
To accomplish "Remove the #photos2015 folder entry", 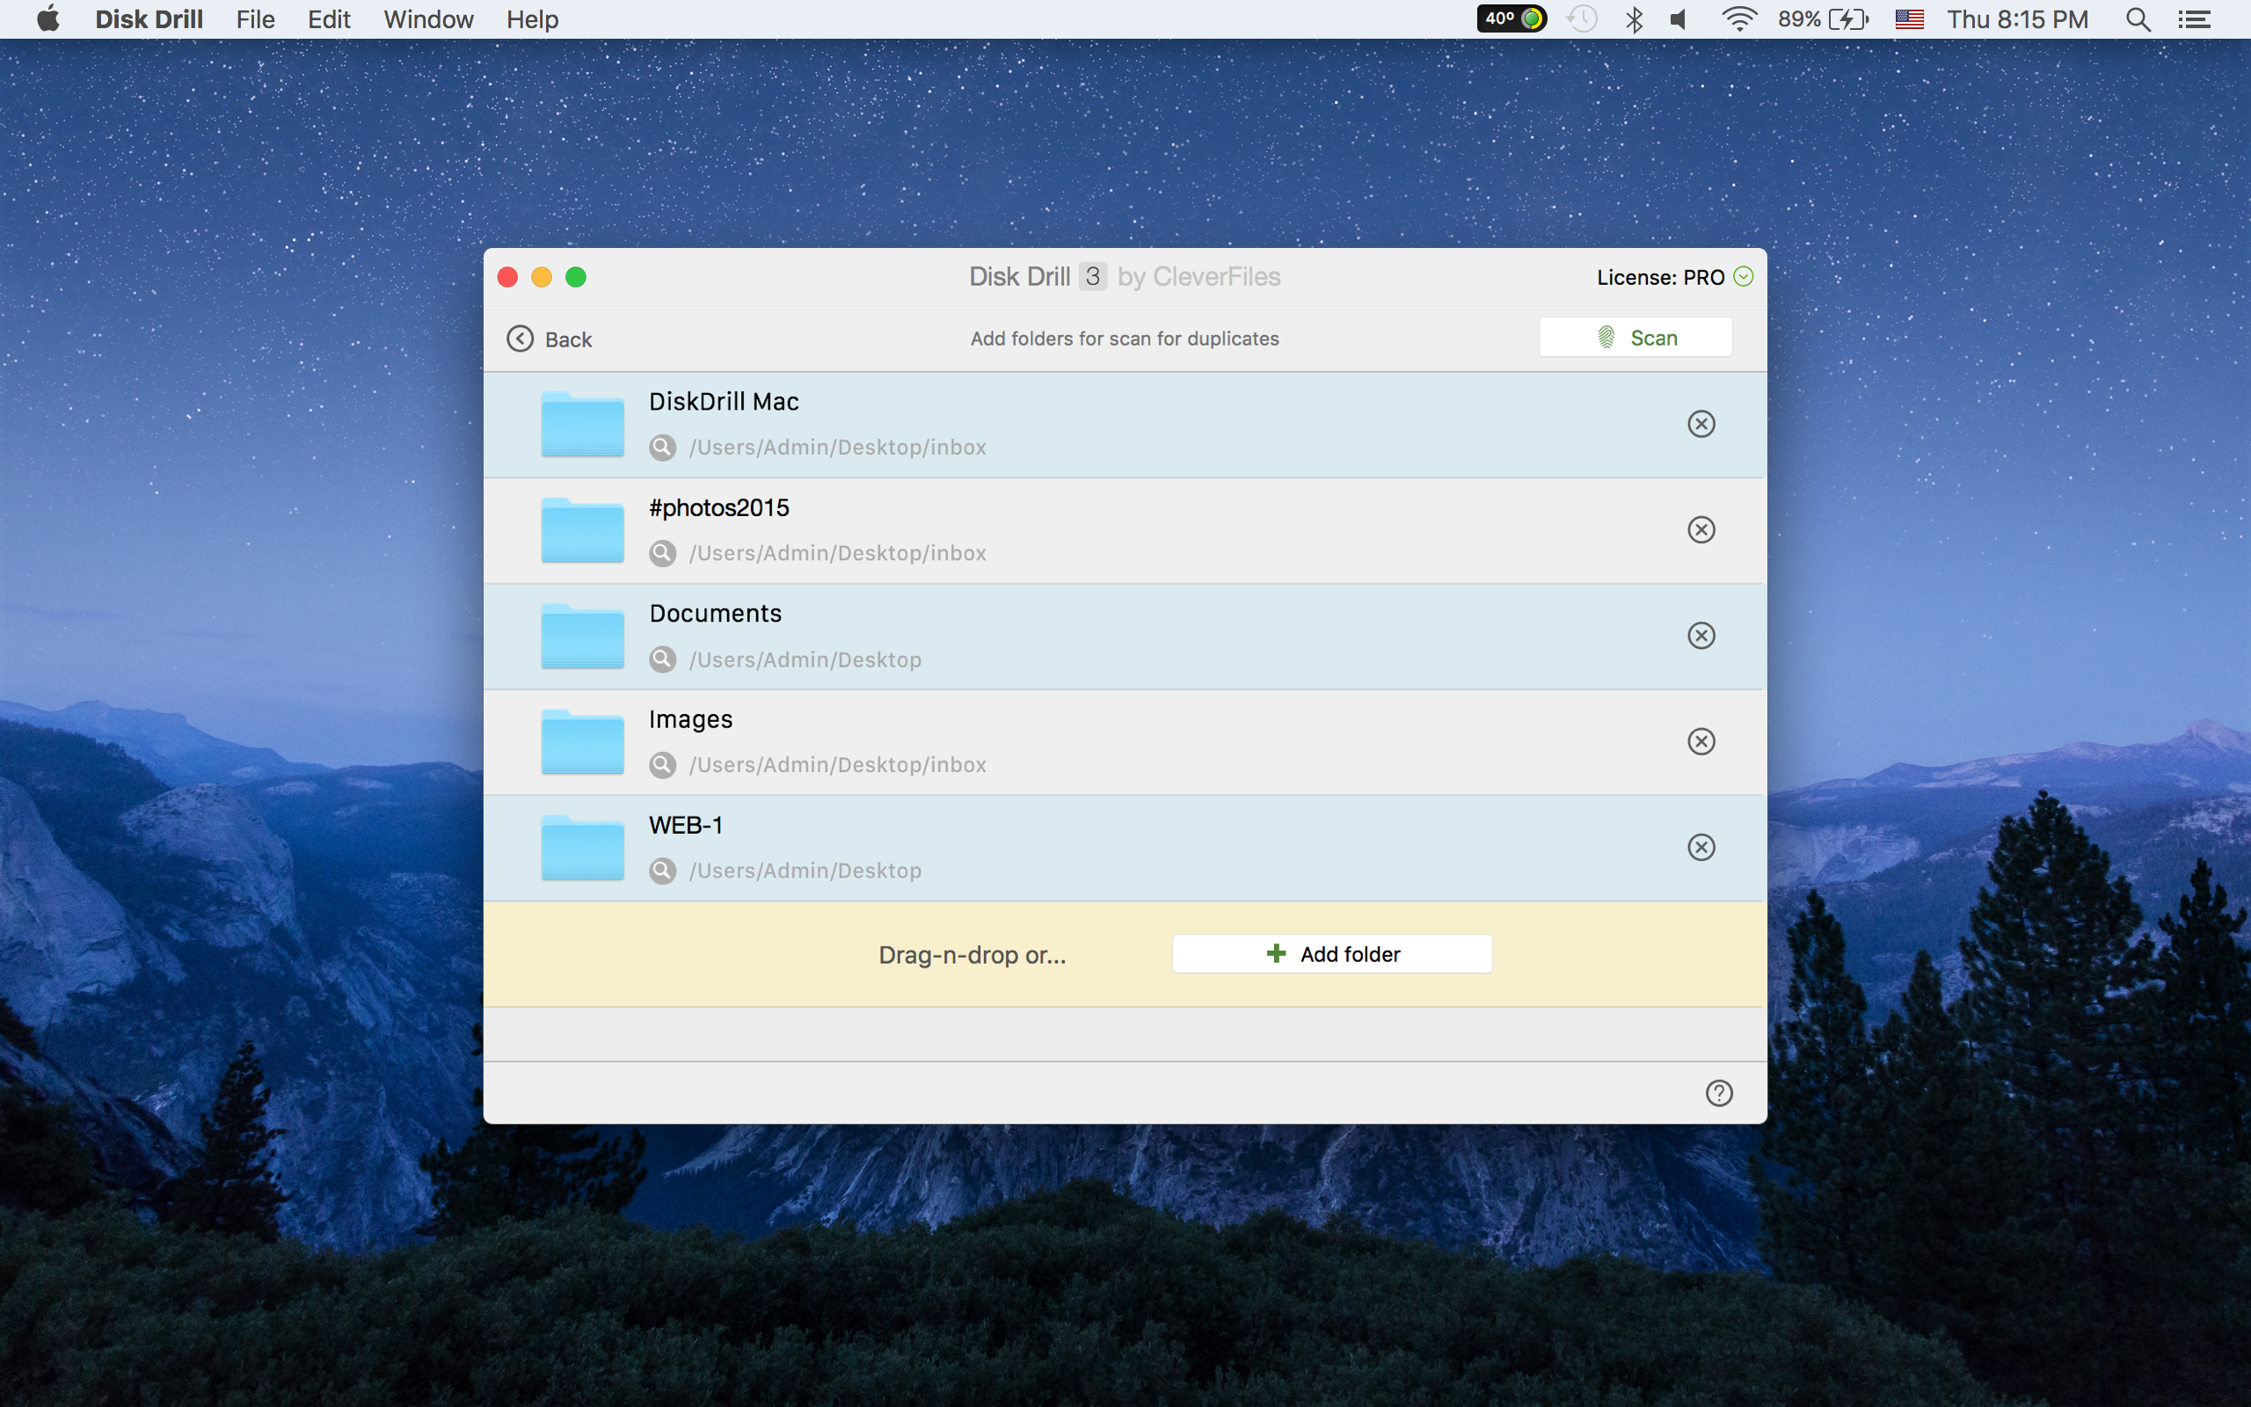I will coord(1701,529).
